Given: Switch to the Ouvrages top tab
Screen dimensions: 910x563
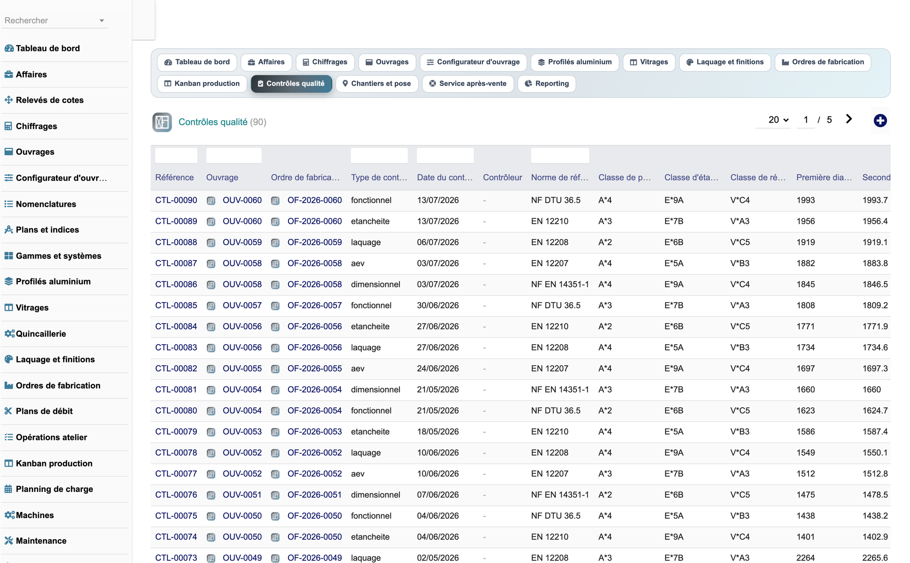Looking at the screenshot, I should click(387, 62).
